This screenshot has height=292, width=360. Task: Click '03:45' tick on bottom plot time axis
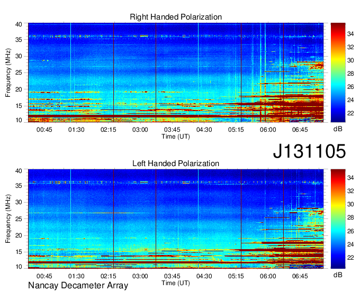(172, 276)
